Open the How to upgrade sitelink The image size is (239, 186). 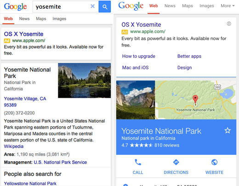point(139,56)
